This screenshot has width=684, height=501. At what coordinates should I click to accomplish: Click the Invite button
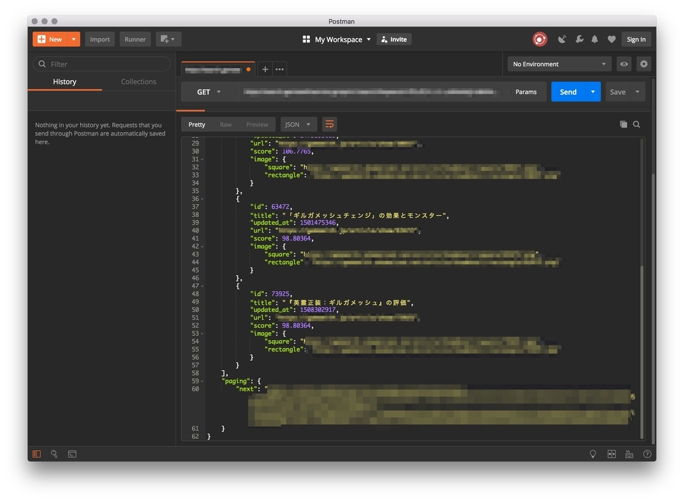click(394, 39)
